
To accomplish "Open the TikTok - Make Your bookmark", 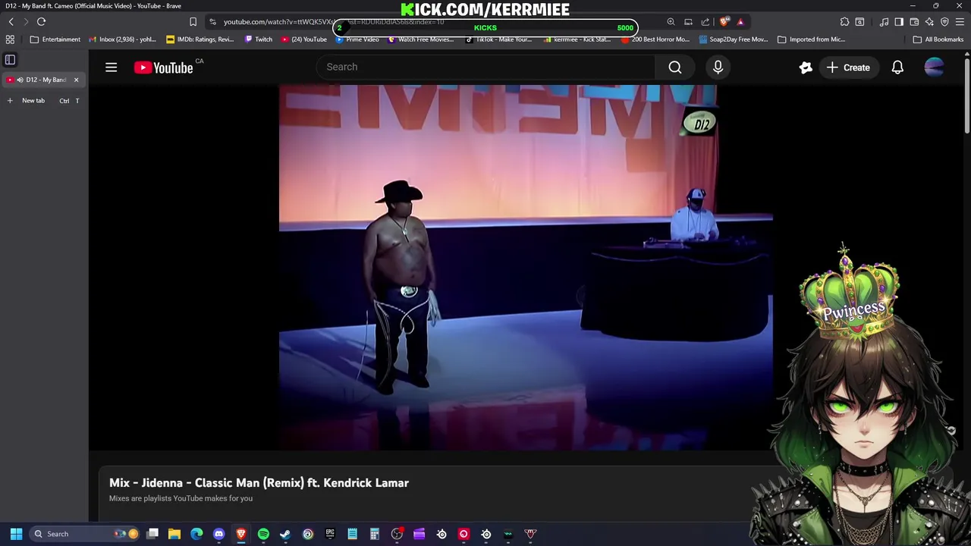I will coord(498,39).
